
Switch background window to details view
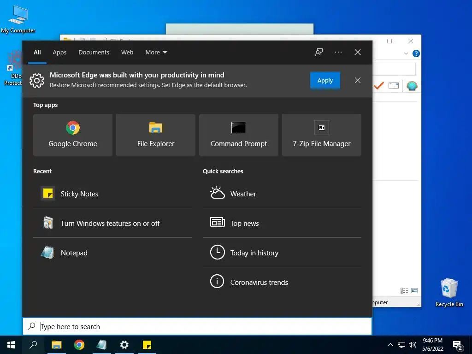click(404, 290)
